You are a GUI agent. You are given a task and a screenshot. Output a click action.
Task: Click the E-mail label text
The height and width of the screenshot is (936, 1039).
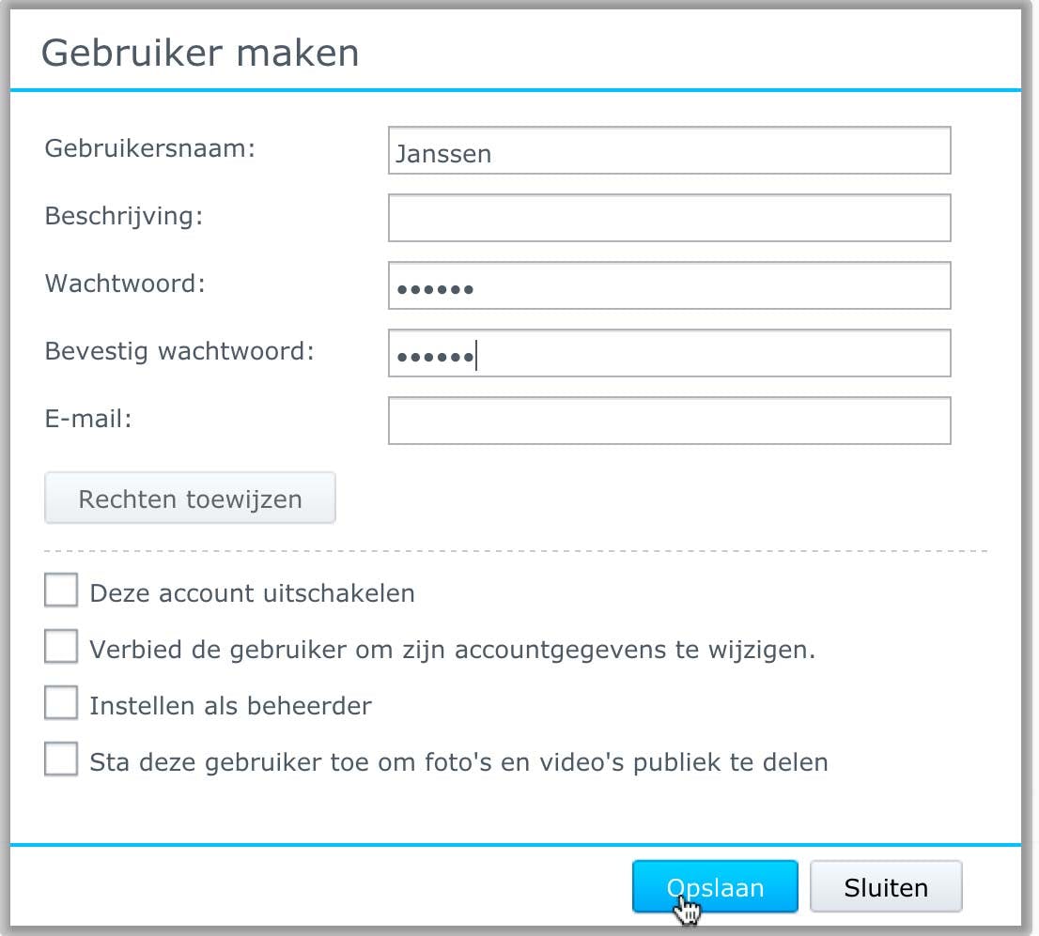88,419
